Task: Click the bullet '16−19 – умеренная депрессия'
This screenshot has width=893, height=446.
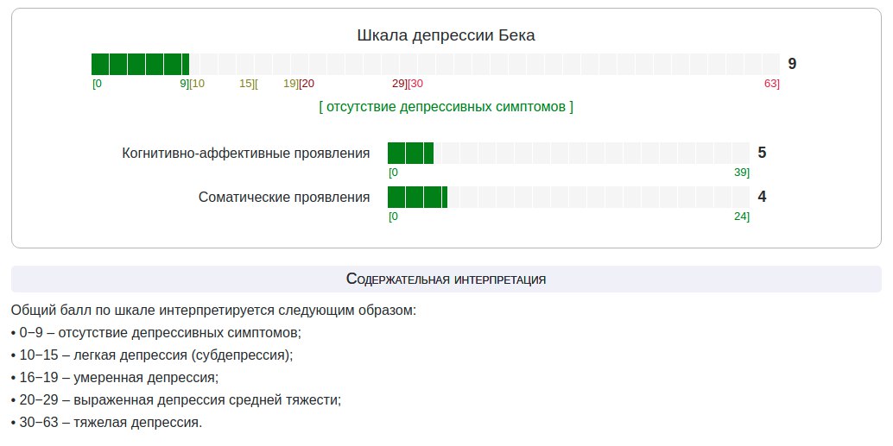Action: click(x=115, y=378)
